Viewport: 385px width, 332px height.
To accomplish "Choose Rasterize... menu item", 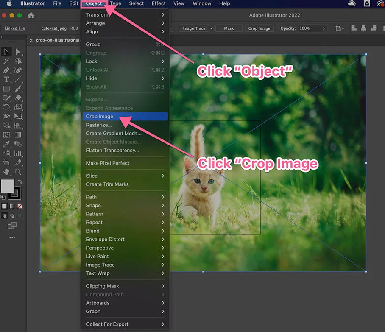I will pyautogui.click(x=125, y=125).
